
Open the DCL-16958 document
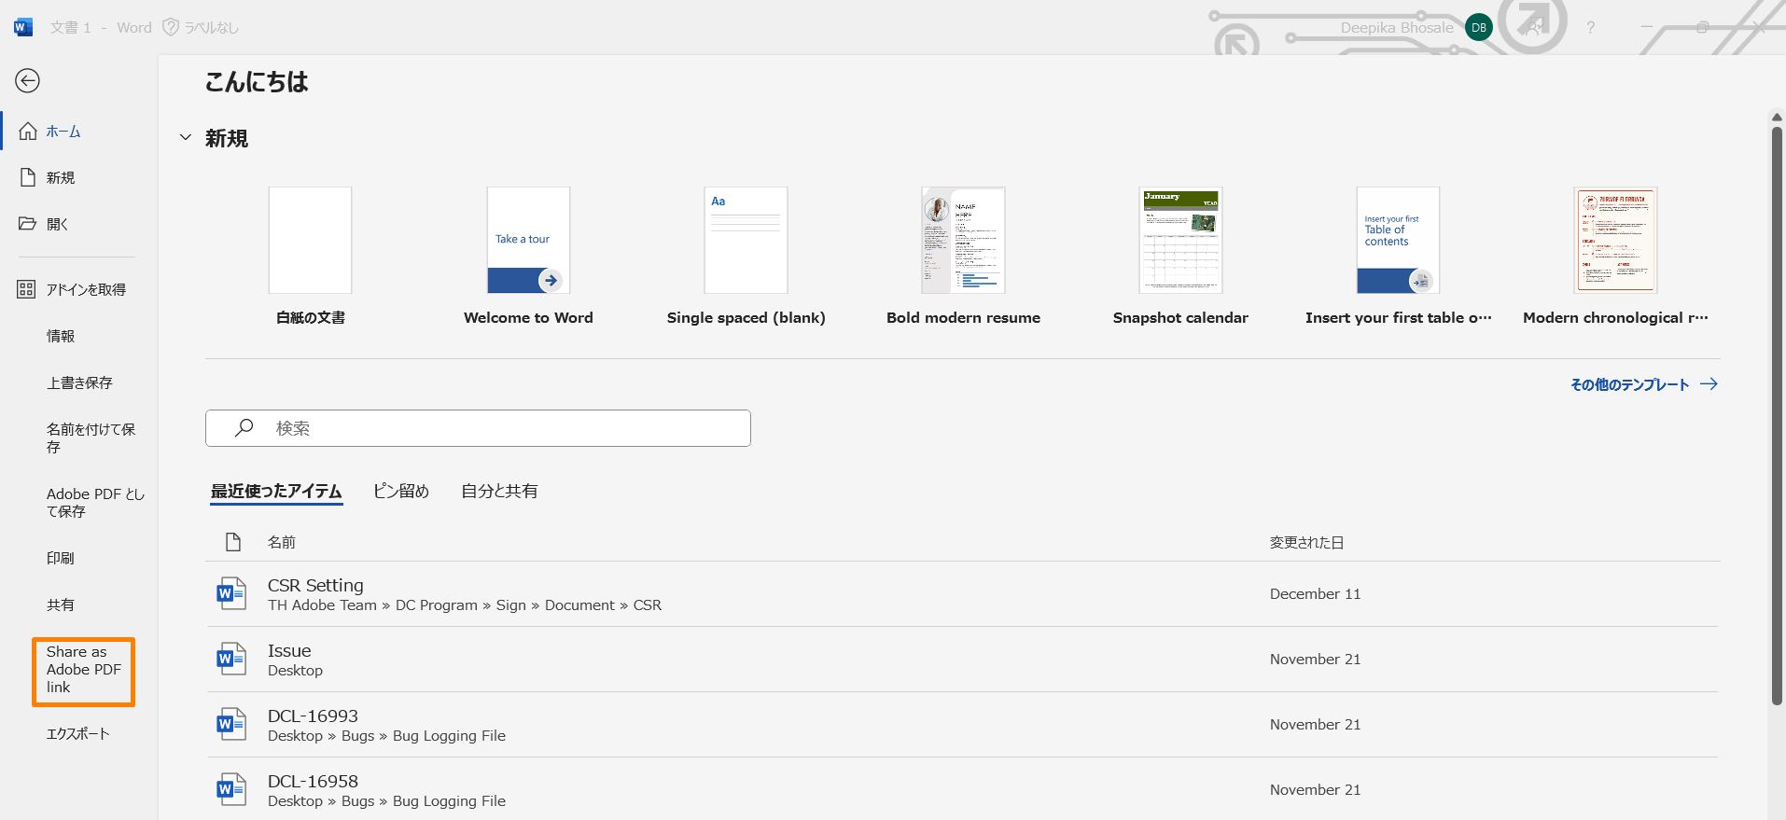tap(962, 789)
